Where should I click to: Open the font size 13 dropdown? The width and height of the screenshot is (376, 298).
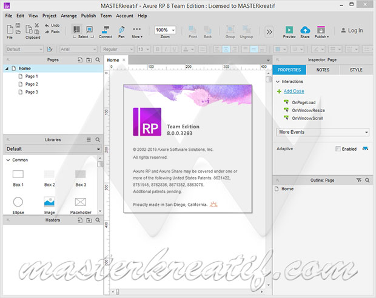pyautogui.click(x=144, y=49)
